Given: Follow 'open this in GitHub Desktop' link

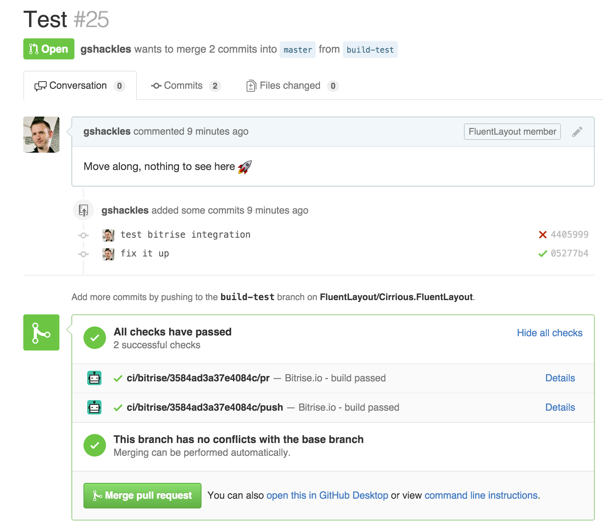Looking at the screenshot, I should coord(327,495).
